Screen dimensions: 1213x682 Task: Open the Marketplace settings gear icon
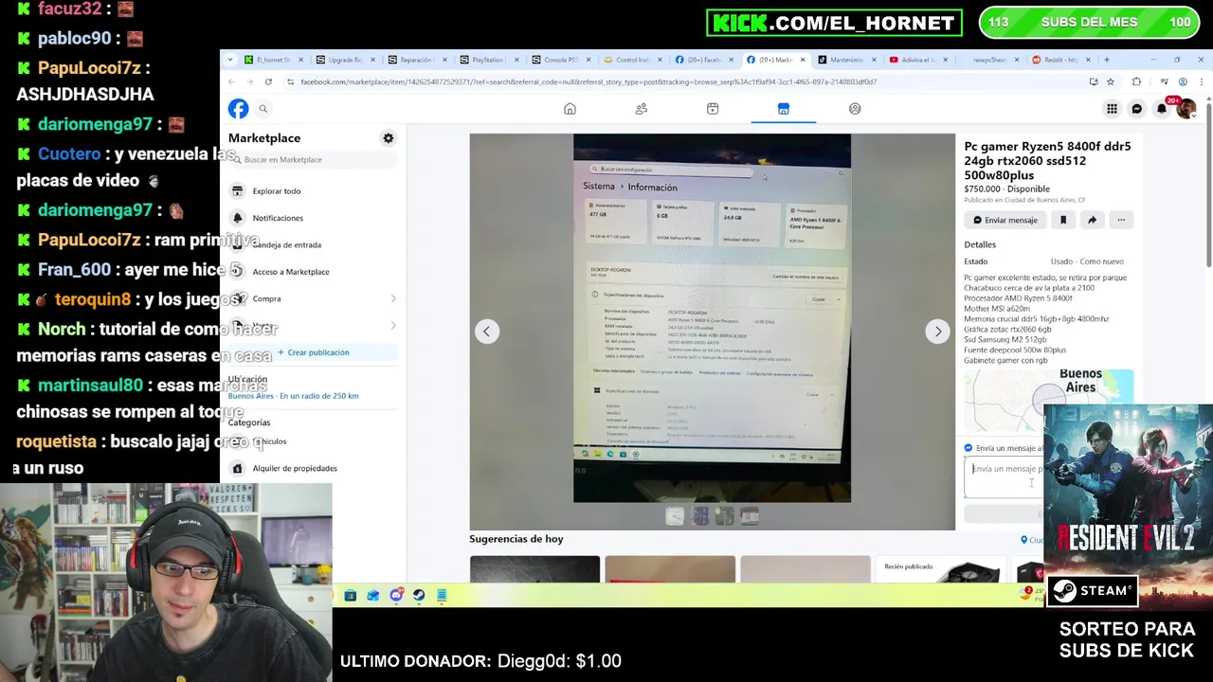(388, 138)
